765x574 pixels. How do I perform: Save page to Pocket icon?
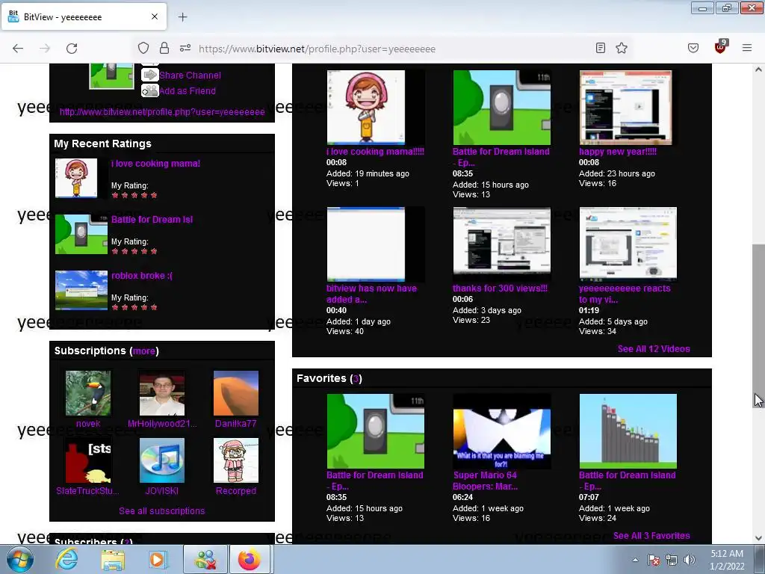[x=693, y=48]
